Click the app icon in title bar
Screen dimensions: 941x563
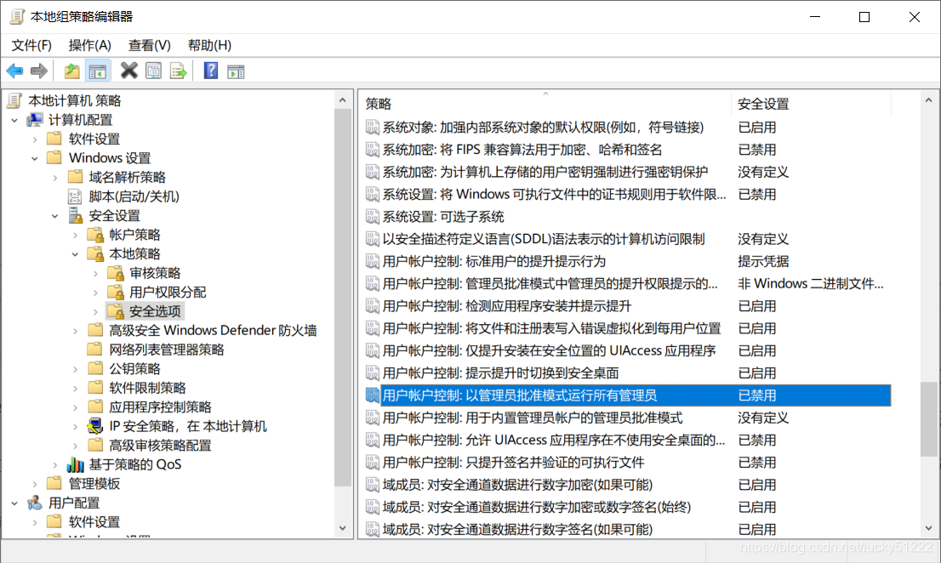17,17
